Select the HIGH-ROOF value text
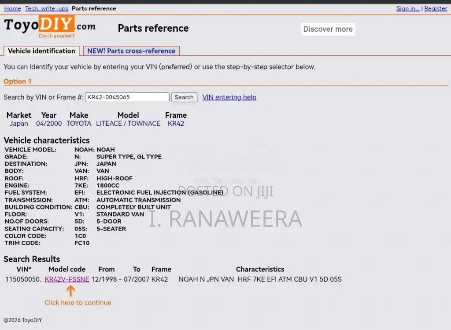 tap(115, 178)
